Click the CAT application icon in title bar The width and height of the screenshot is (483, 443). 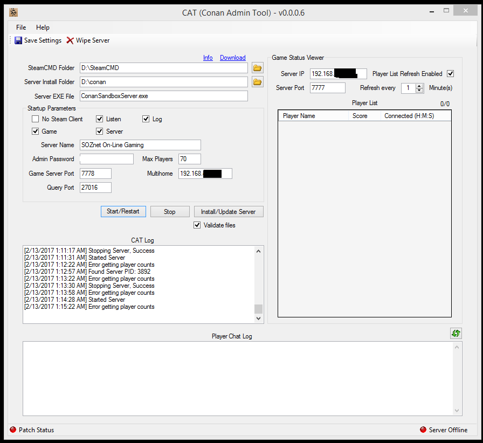pos(13,12)
